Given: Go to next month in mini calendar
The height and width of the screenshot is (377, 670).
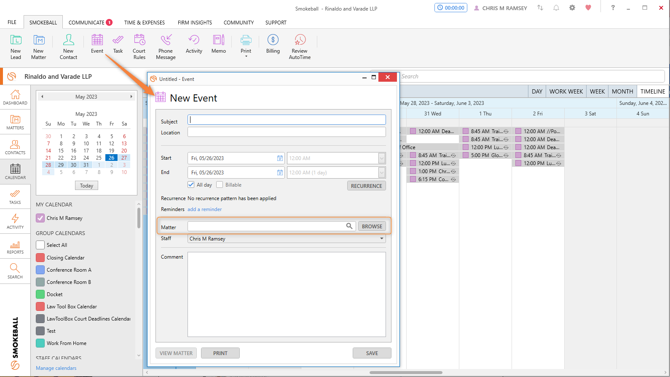Looking at the screenshot, I should [131, 96].
